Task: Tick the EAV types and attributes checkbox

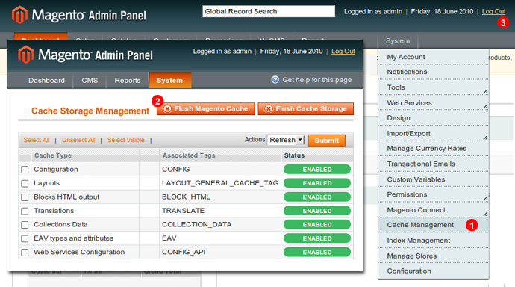Action: click(x=25, y=238)
